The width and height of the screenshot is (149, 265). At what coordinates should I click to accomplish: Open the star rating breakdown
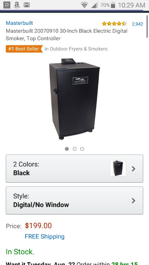point(114,24)
